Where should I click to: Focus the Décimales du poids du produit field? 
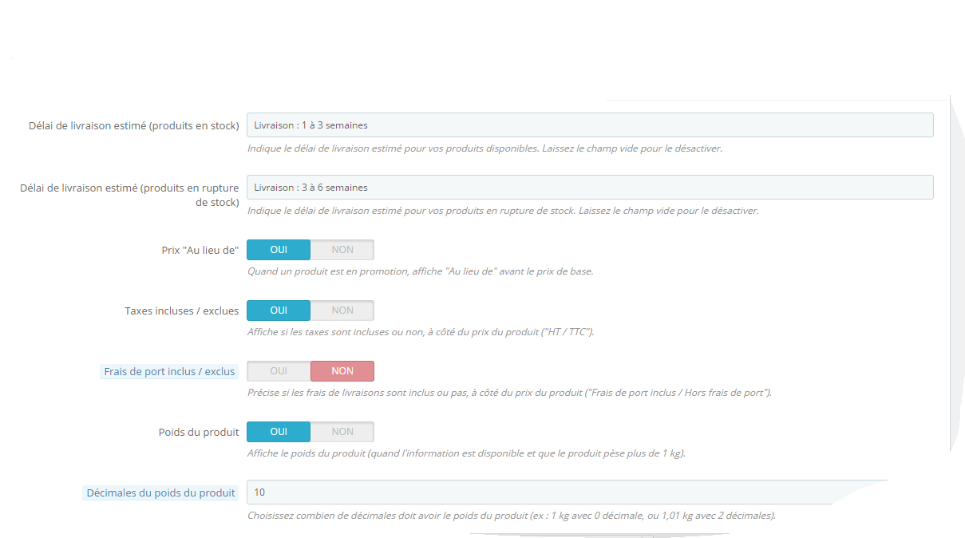[x=567, y=493]
